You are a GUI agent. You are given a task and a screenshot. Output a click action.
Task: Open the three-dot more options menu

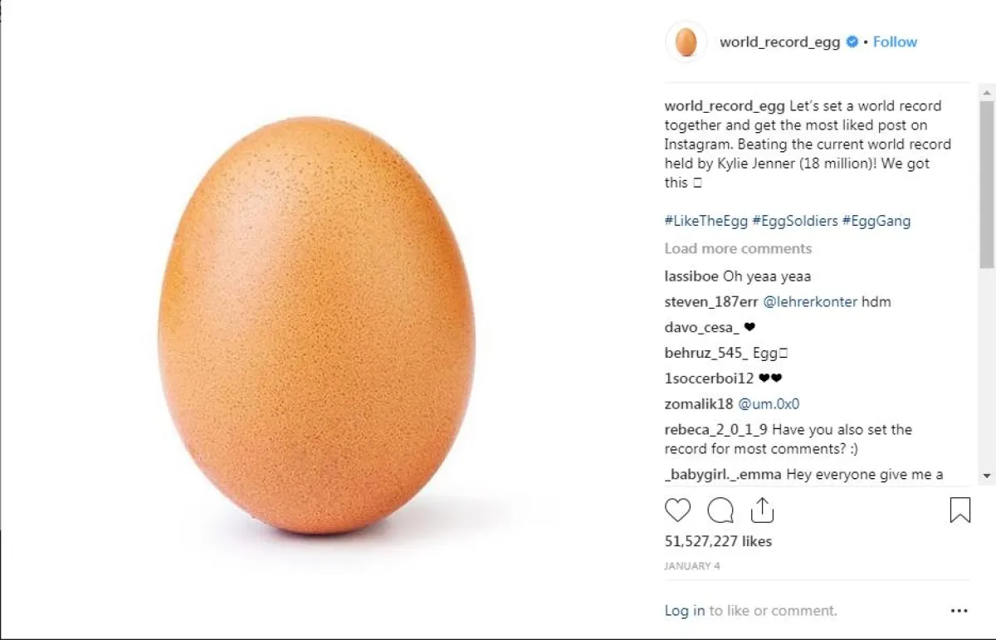click(x=959, y=611)
